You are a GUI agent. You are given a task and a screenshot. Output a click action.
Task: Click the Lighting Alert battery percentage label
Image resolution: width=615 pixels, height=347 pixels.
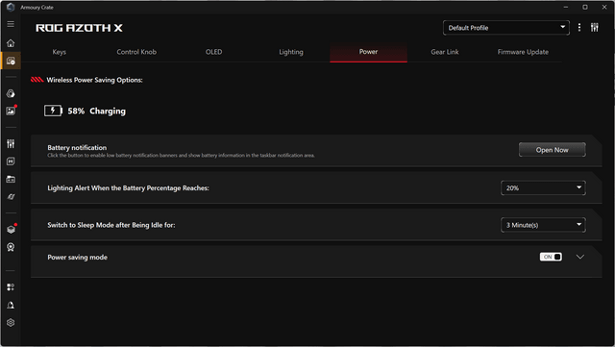click(x=128, y=188)
